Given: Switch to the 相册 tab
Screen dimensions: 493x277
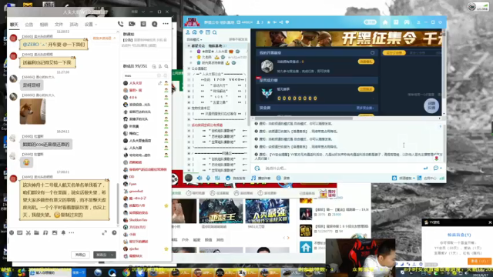Looking at the screenshot, I should point(44,24).
